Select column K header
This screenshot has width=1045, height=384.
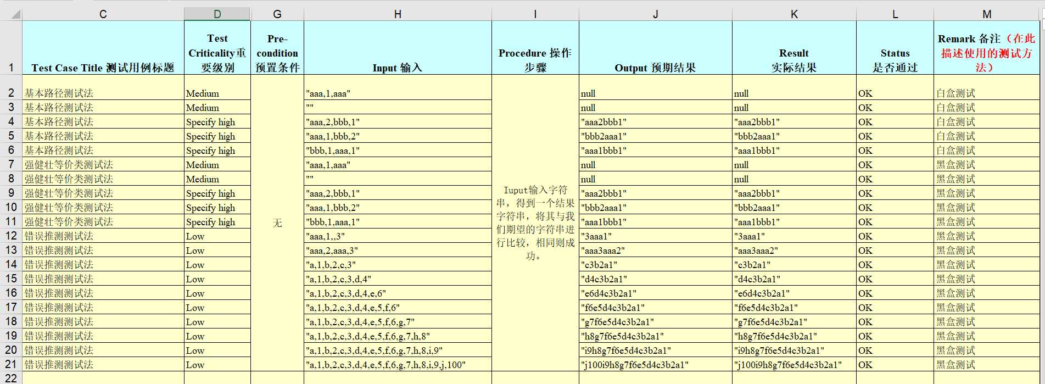(794, 14)
